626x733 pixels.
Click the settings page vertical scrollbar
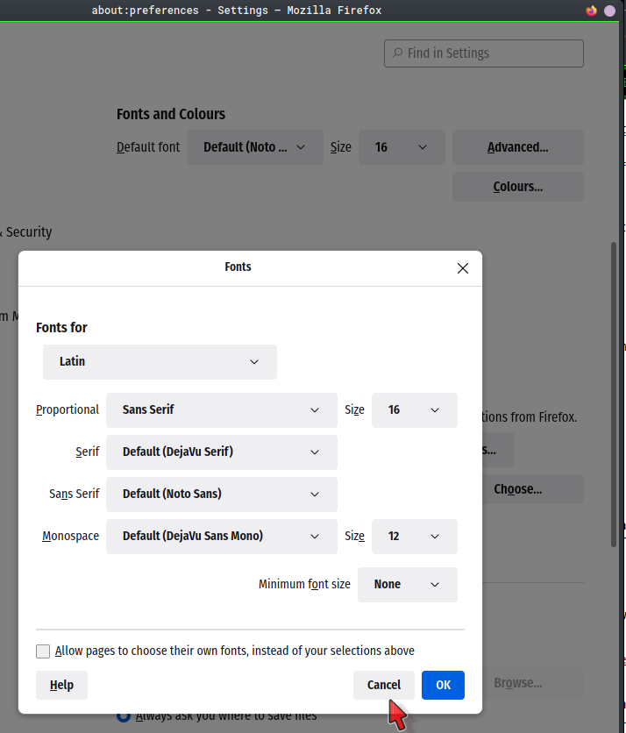click(x=613, y=395)
